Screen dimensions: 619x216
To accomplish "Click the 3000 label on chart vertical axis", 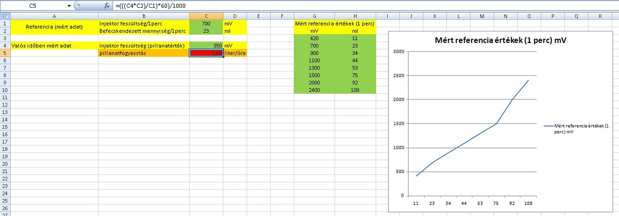I will point(398,51).
